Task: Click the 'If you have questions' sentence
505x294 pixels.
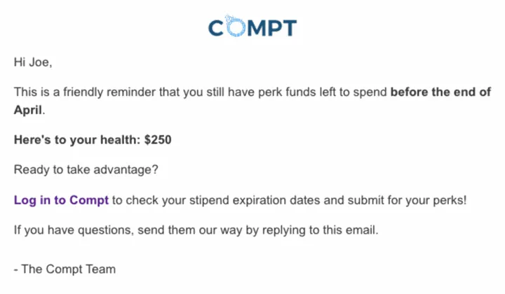Action: click(196, 230)
